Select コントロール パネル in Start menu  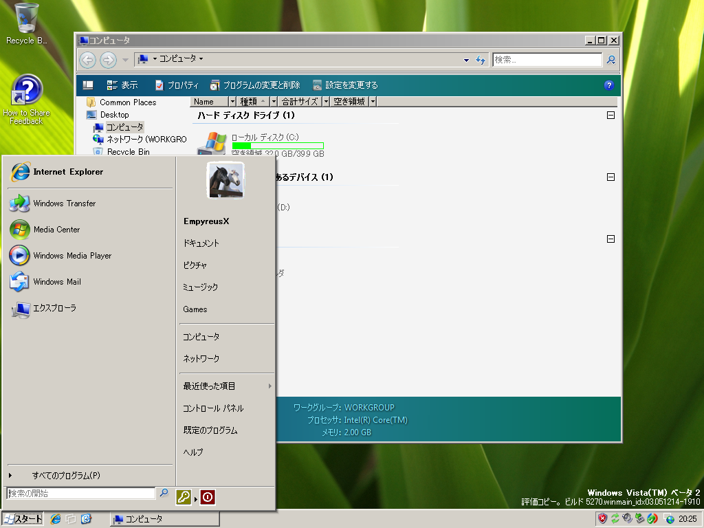pos(213,408)
